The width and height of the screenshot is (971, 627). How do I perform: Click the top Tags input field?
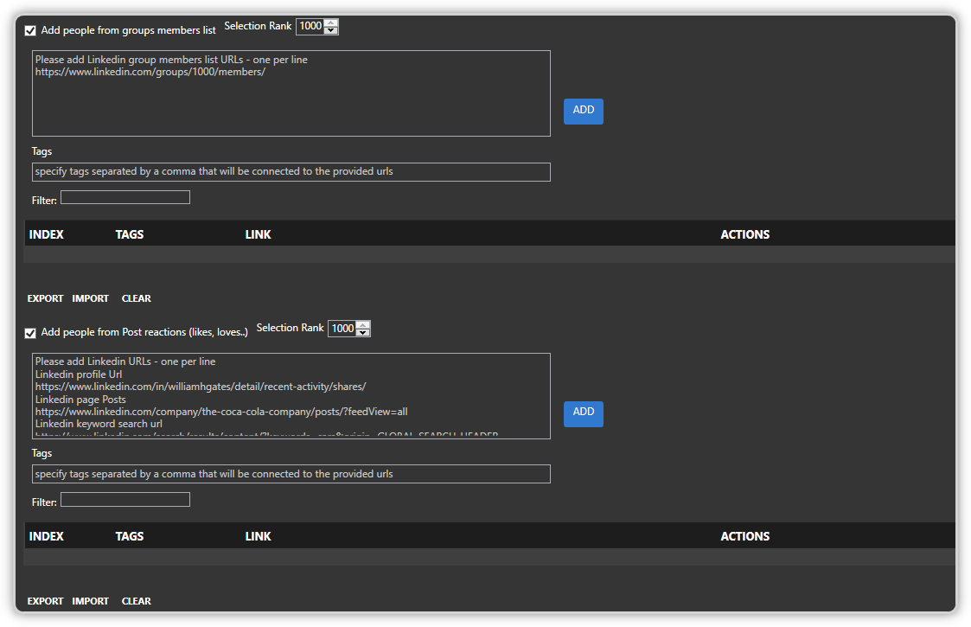[x=291, y=171]
